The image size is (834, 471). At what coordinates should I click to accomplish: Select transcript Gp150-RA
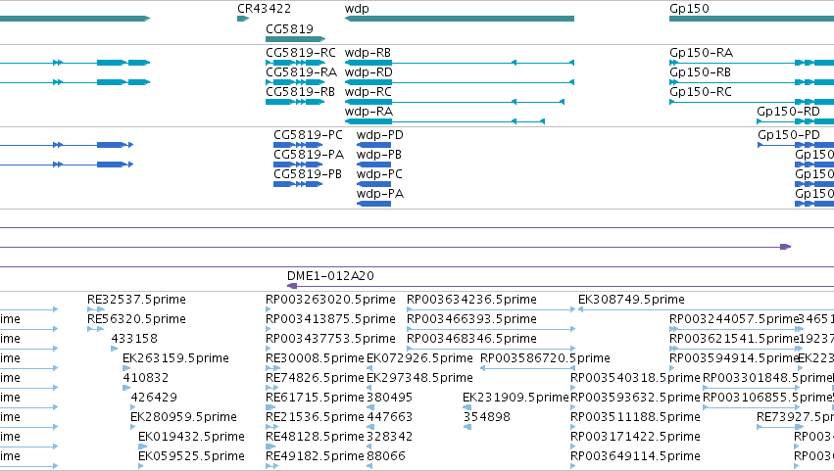(x=752, y=63)
